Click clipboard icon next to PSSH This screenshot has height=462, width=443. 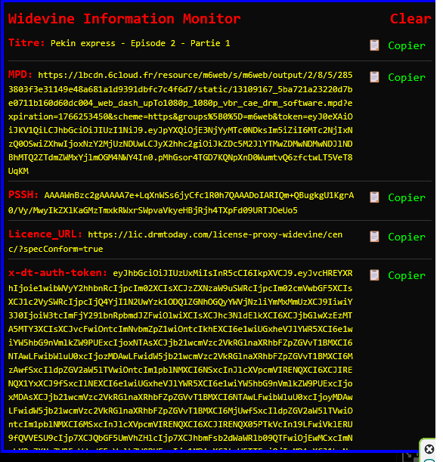[374, 197]
